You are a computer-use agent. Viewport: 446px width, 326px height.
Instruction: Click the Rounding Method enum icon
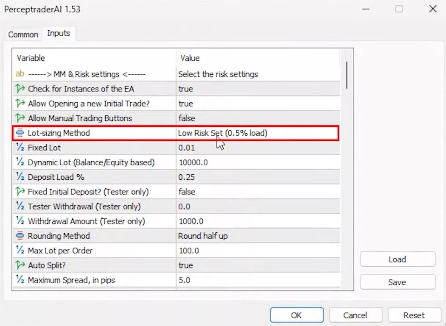20,236
